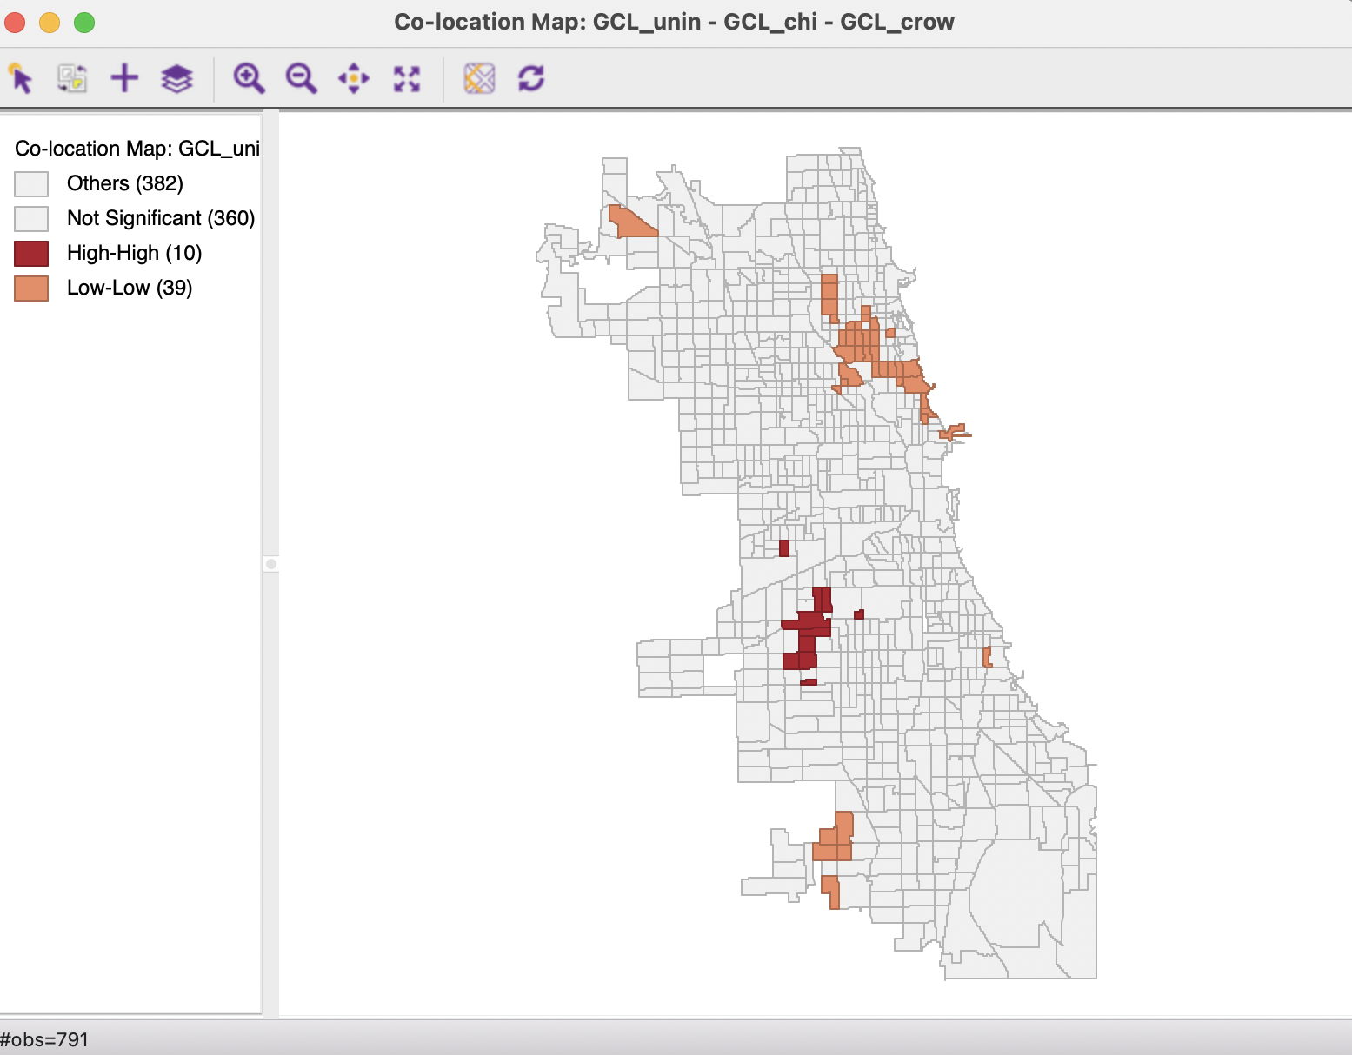The image size is (1352, 1055).
Task: Click the Refresh map icon
Action: tap(531, 78)
